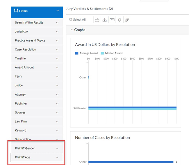Click the Other cases count bar
The image size is (189, 165).
[x=131, y=162]
